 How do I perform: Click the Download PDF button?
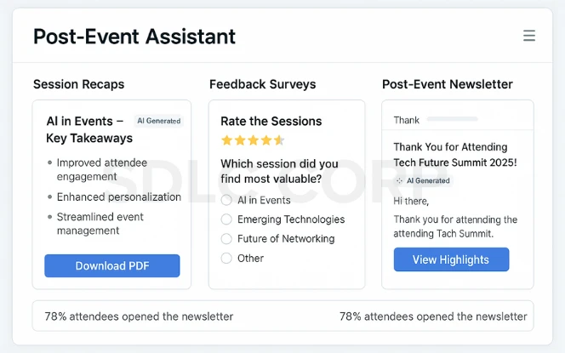point(112,266)
